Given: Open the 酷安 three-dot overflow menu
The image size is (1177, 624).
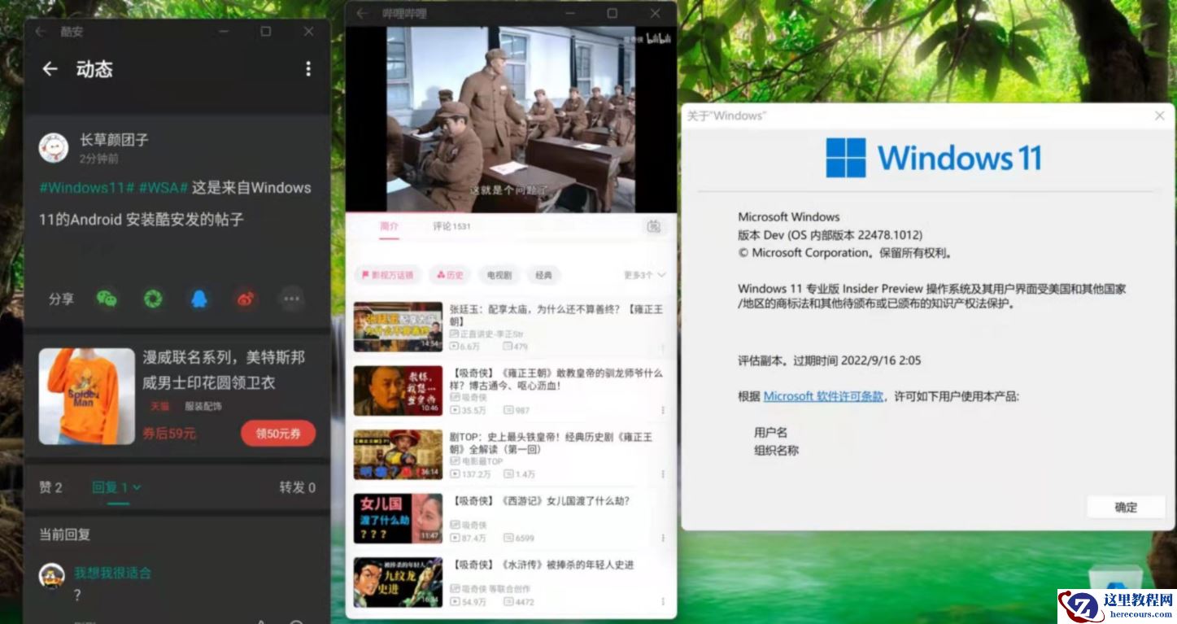Looking at the screenshot, I should pos(307,69).
